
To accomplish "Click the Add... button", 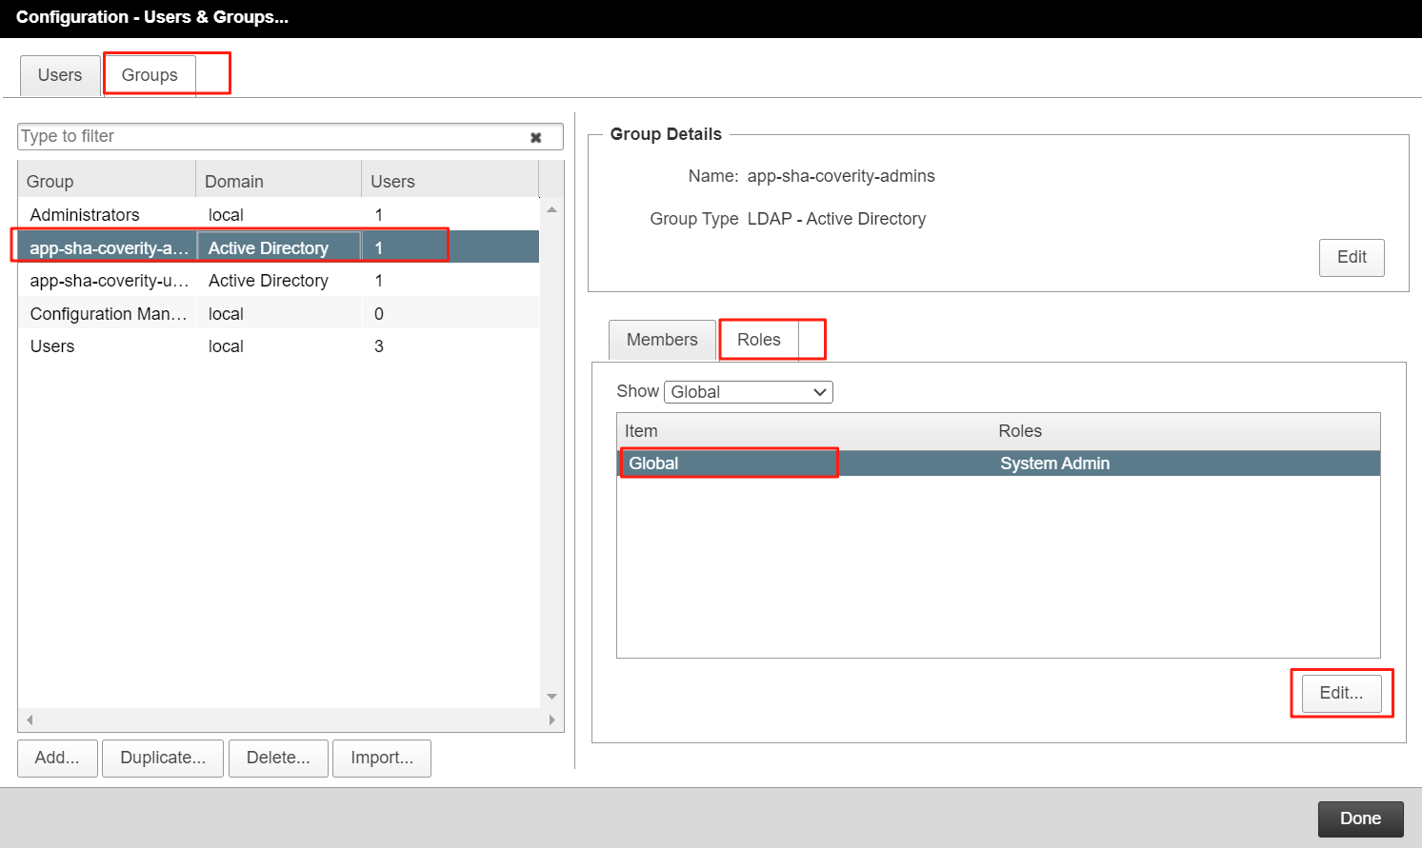I will point(57,758).
